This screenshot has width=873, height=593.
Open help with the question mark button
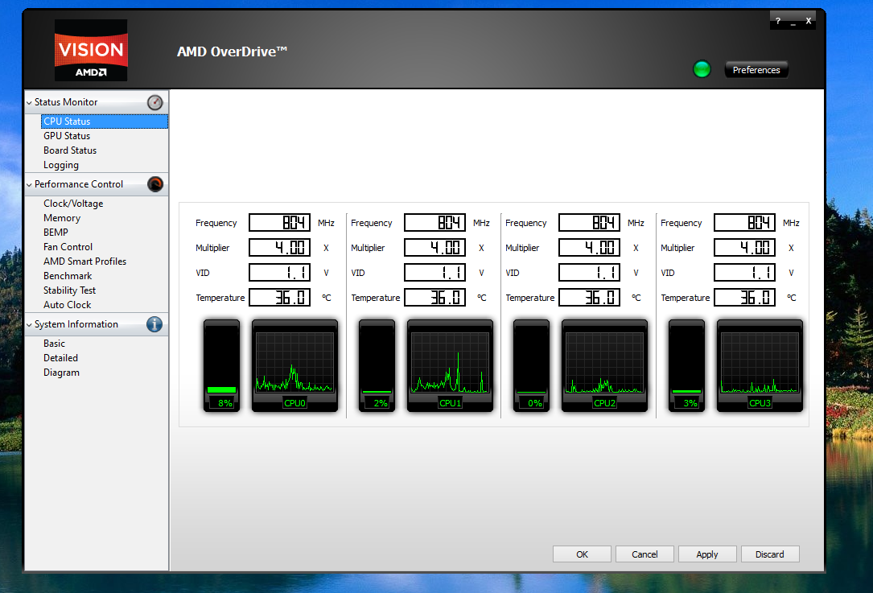[778, 21]
